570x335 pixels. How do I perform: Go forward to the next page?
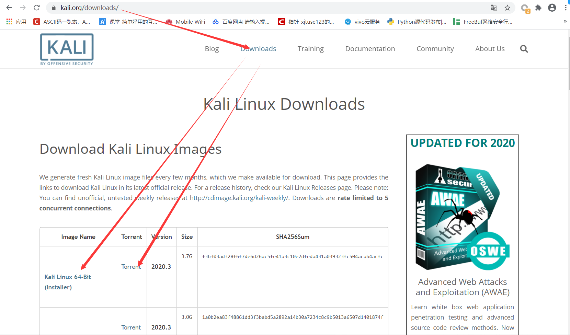[x=23, y=8]
